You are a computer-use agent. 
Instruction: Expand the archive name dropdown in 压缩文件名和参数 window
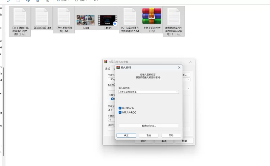tap(188, 79)
